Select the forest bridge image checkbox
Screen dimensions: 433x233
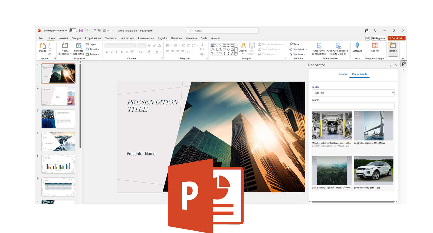(x=315, y=159)
